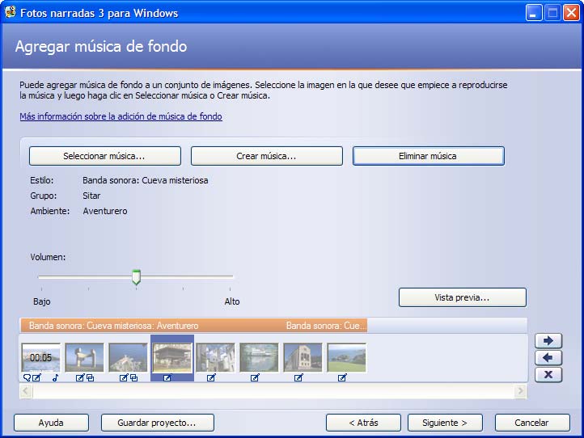
Task: Click second music segment labeled 'Banda sonora: Cue...'
Action: [x=324, y=326]
